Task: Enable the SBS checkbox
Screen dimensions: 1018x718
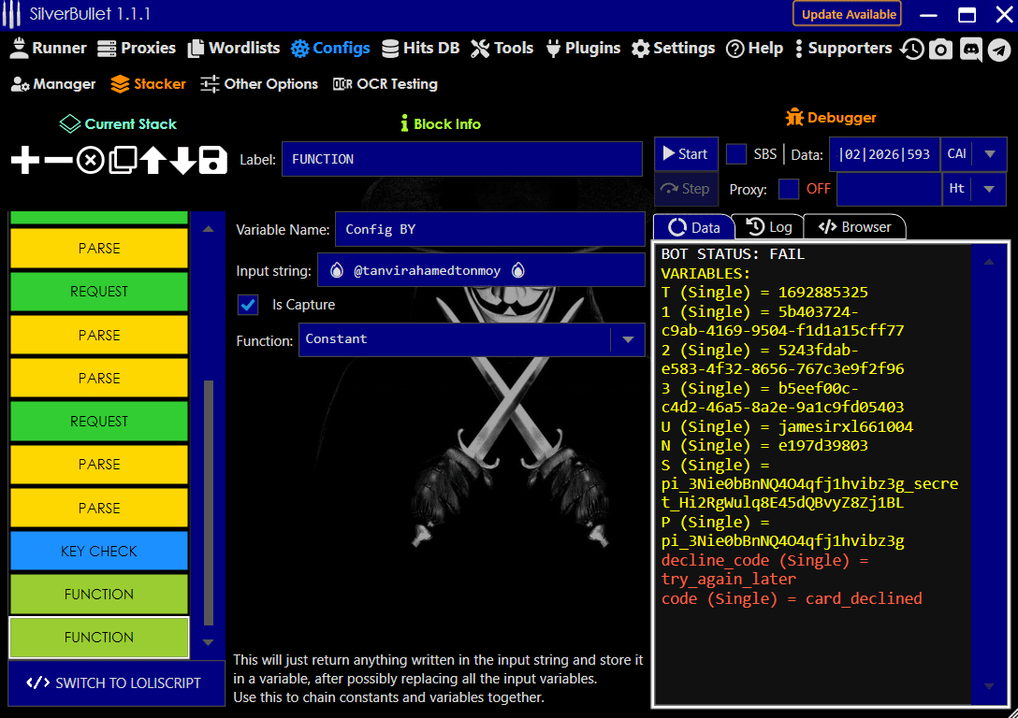Action: (x=735, y=154)
